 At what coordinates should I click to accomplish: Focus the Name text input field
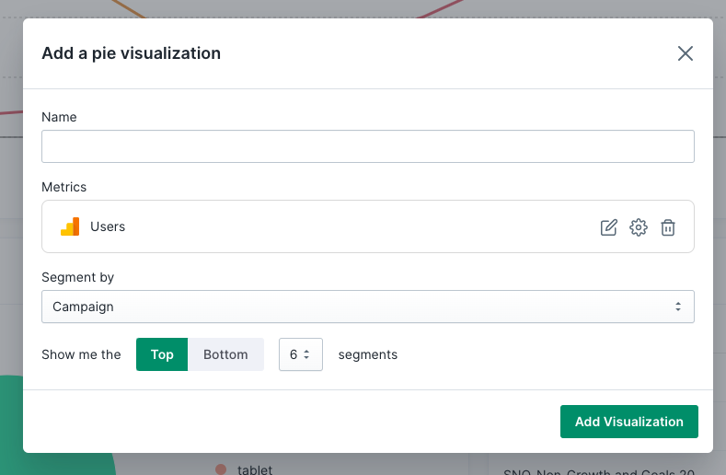click(x=367, y=146)
